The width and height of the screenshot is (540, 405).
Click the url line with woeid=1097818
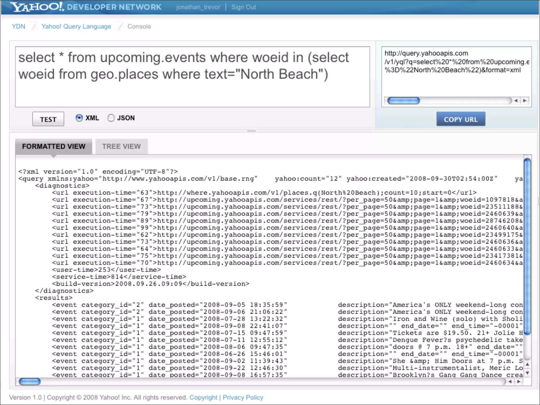287,200
